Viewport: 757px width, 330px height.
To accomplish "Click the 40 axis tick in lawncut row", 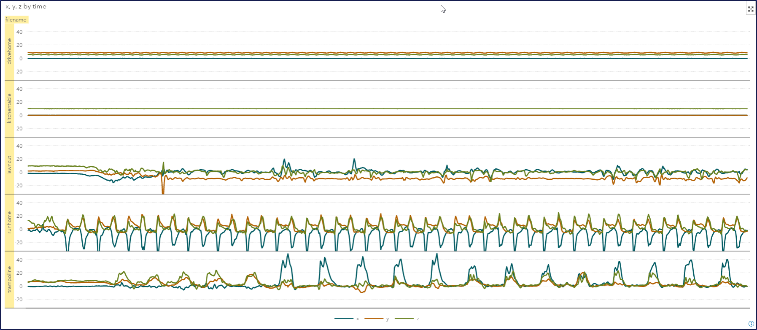I will [19, 146].
